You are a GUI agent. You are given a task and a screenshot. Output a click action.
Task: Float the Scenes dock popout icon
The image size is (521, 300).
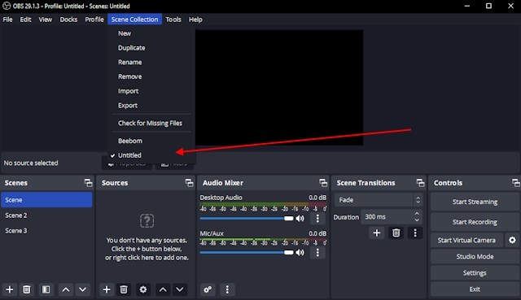88,183
